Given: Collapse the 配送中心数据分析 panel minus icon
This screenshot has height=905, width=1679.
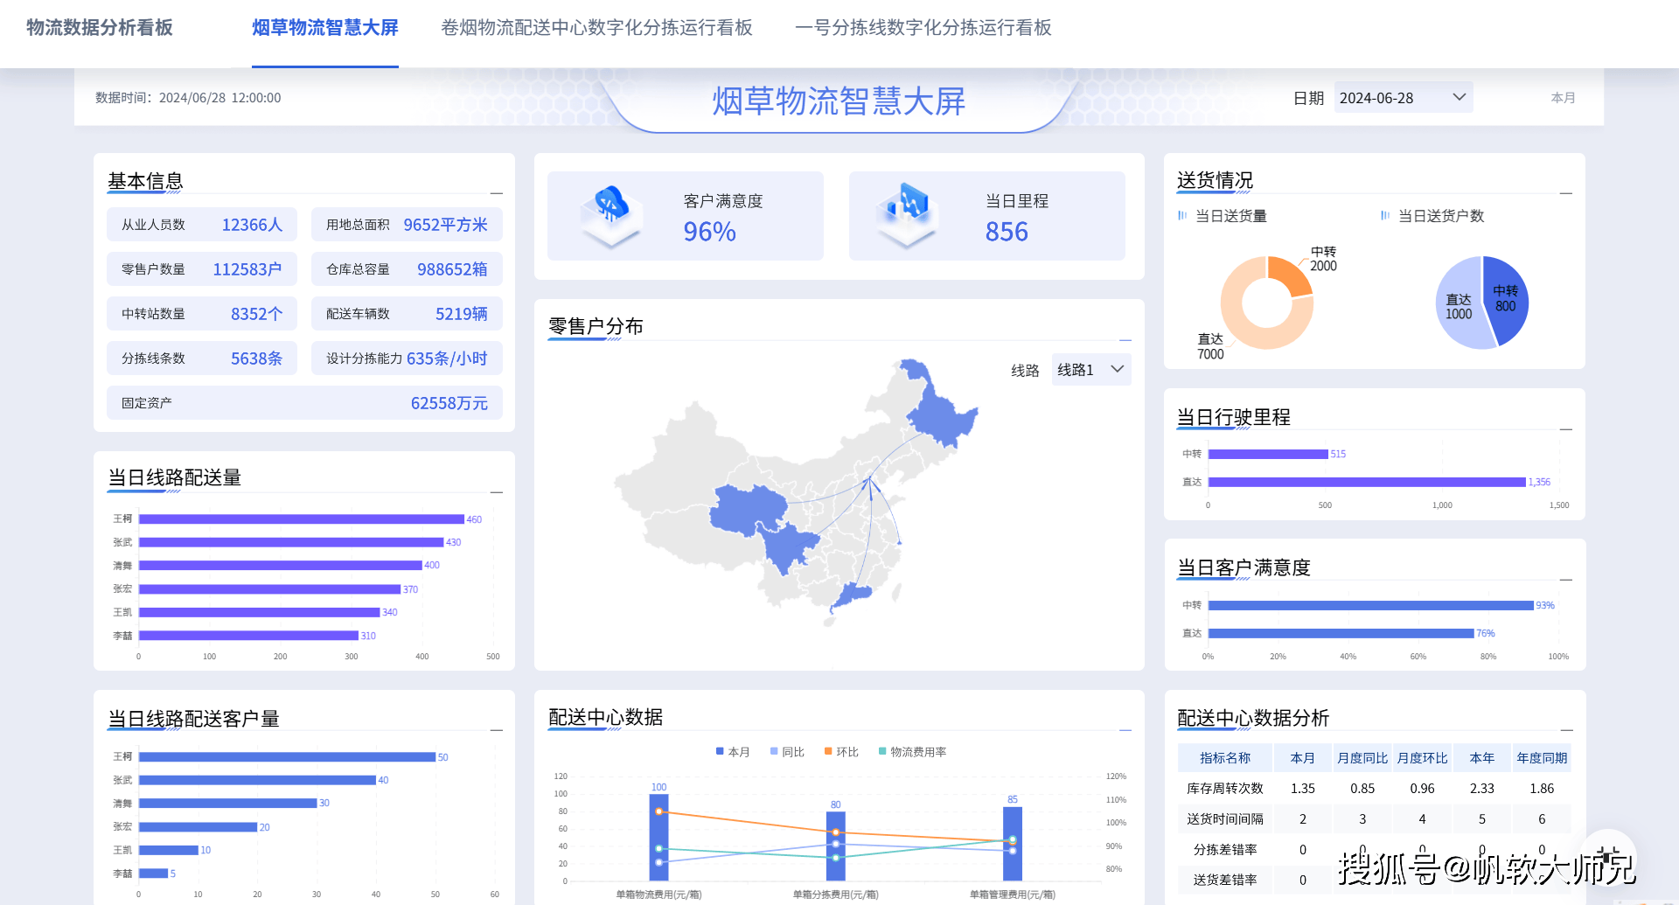Looking at the screenshot, I should [1566, 730].
